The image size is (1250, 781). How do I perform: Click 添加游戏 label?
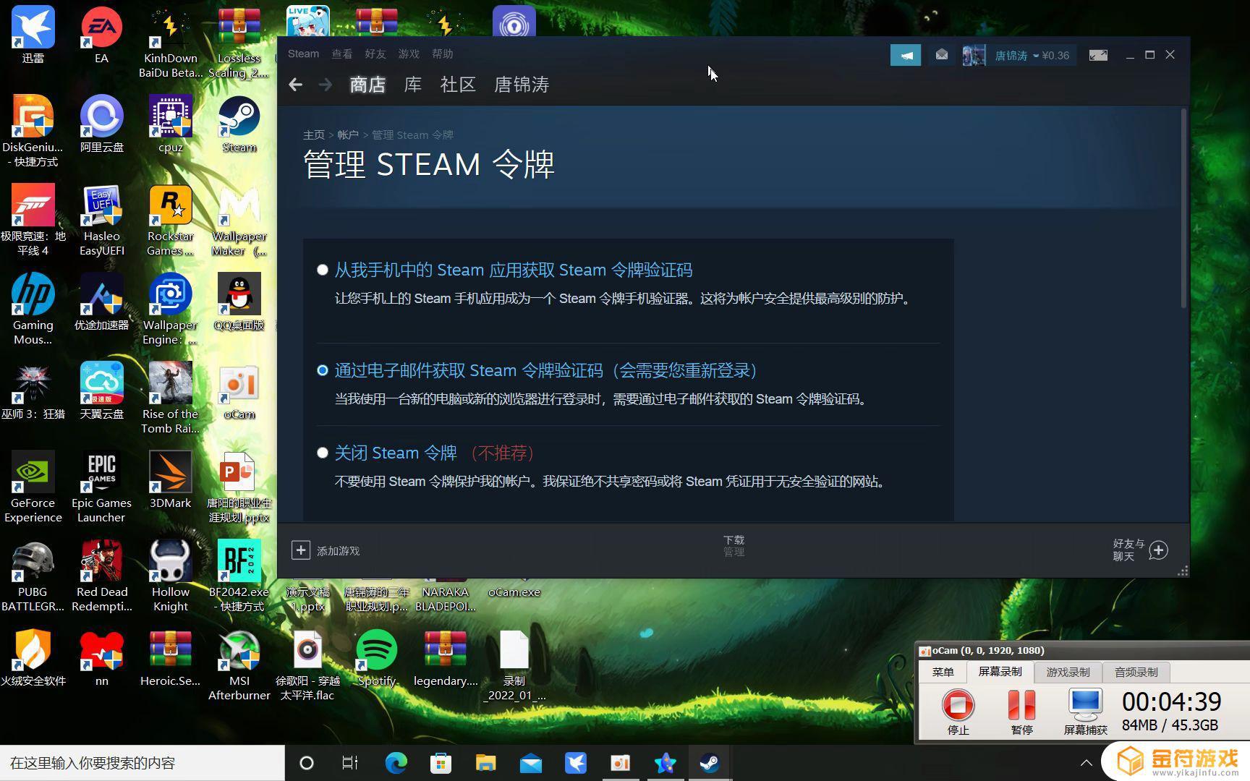[x=338, y=551]
